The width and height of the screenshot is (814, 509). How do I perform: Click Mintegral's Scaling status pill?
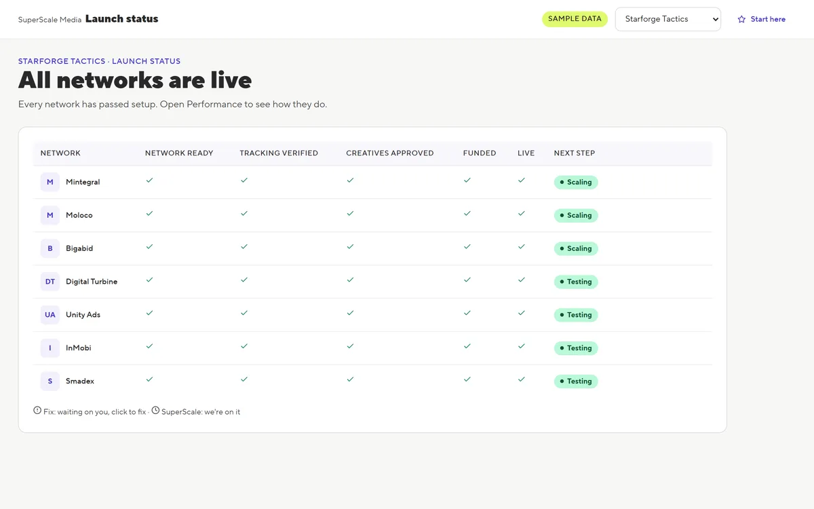tap(576, 182)
